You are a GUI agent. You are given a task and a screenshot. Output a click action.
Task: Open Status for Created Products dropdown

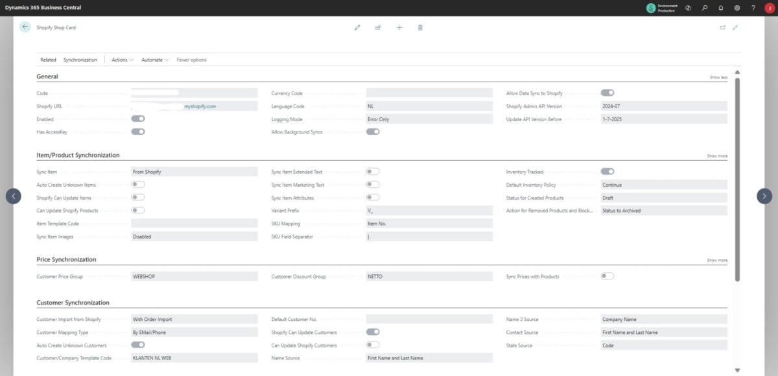(664, 198)
